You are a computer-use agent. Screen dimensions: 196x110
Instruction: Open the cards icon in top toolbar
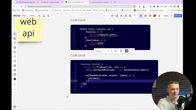tap(126, 16)
